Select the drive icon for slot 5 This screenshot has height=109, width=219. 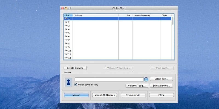(x=66, y=33)
